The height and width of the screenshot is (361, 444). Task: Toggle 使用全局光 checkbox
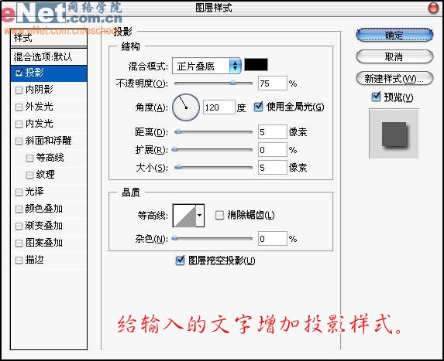[258, 107]
